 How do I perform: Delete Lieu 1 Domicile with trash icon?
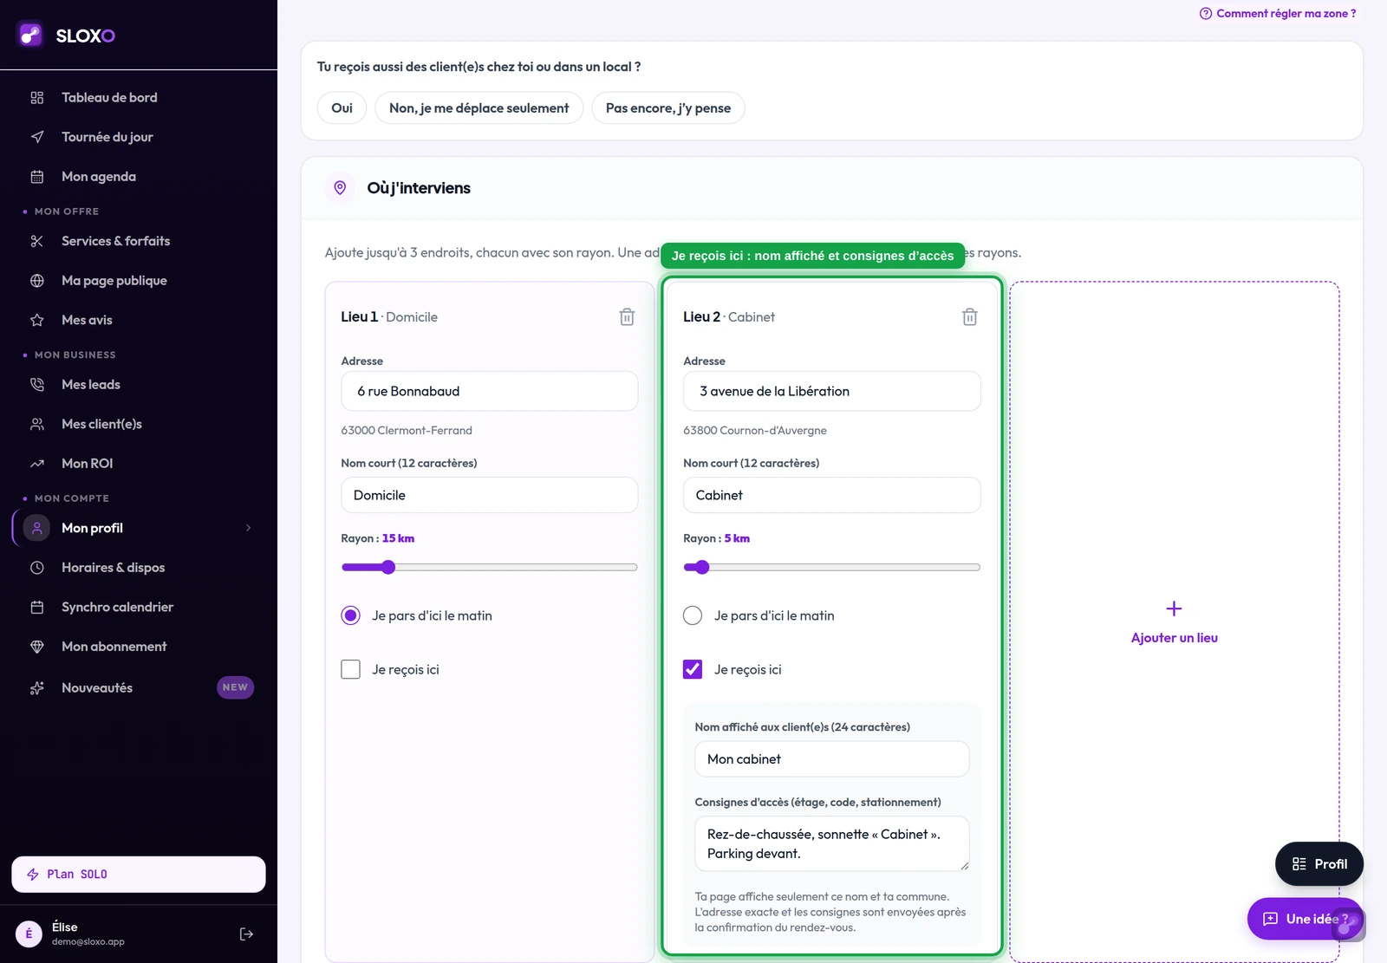pos(627,317)
